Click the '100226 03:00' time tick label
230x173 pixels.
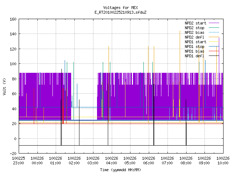point(93,161)
